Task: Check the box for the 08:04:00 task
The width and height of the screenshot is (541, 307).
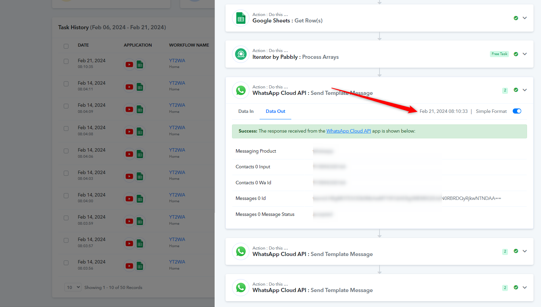Action: click(x=66, y=195)
